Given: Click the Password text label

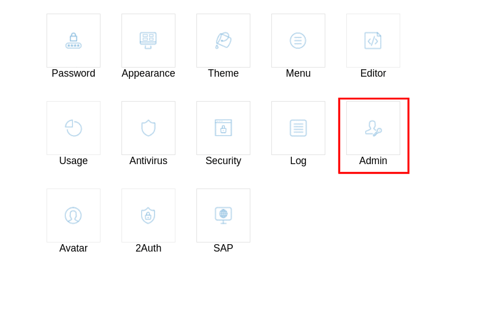Looking at the screenshot, I should (73, 73).
